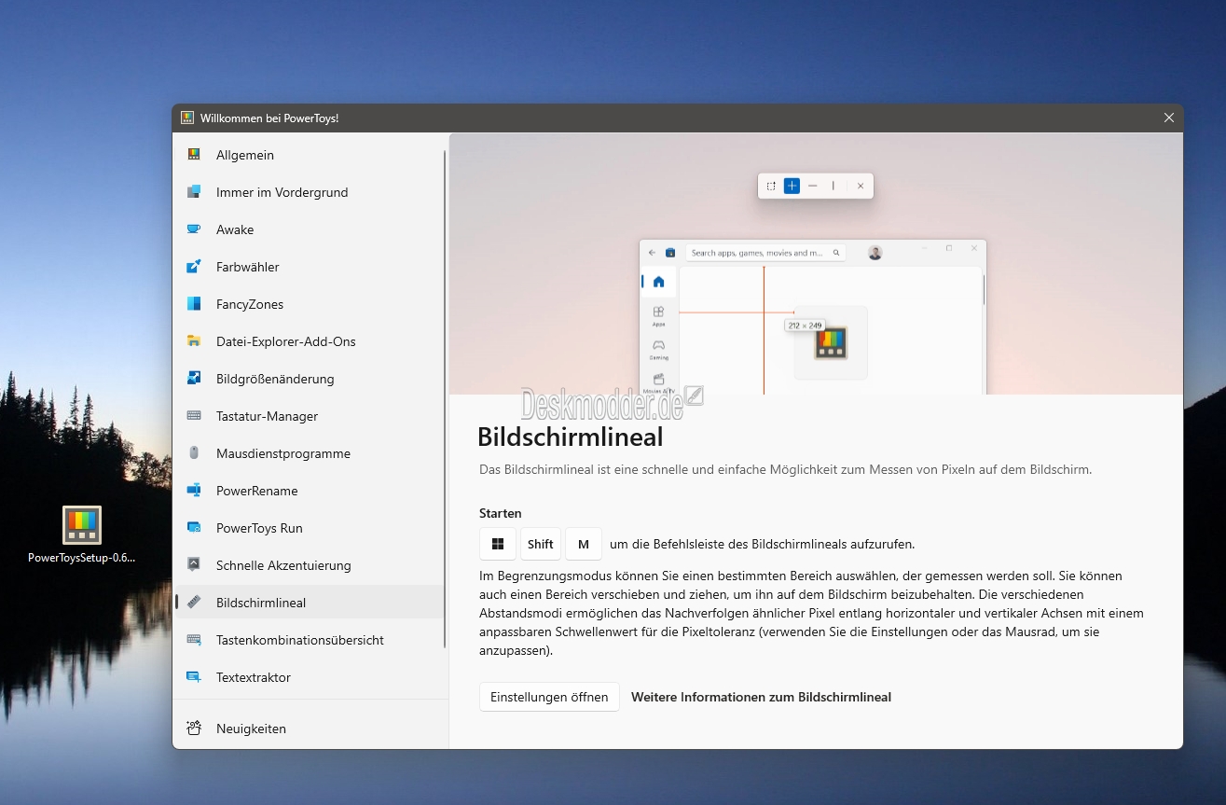1226x805 pixels.
Task: Click the Mausdienstprogramme mouse icon
Action: click(x=194, y=453)
